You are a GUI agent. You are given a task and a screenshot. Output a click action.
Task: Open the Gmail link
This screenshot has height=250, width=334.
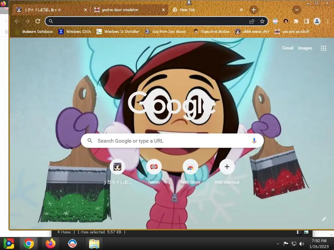click(x=288, y=48)
